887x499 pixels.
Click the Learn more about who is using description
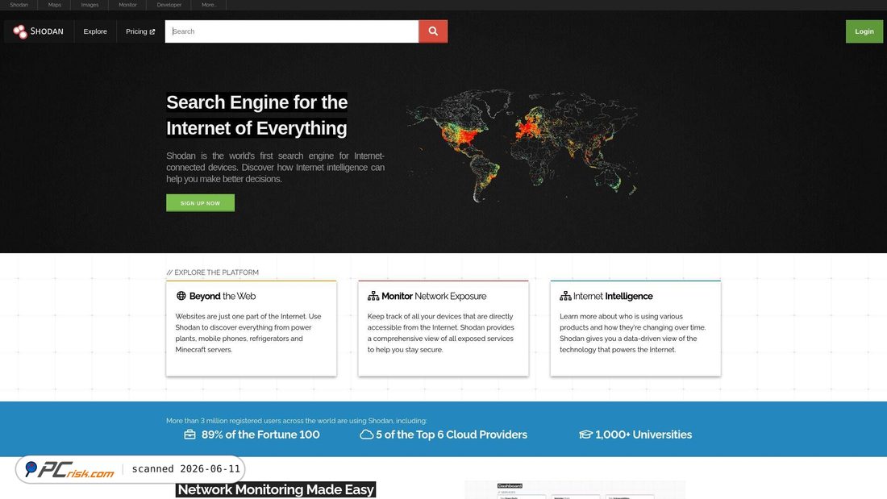632,333
